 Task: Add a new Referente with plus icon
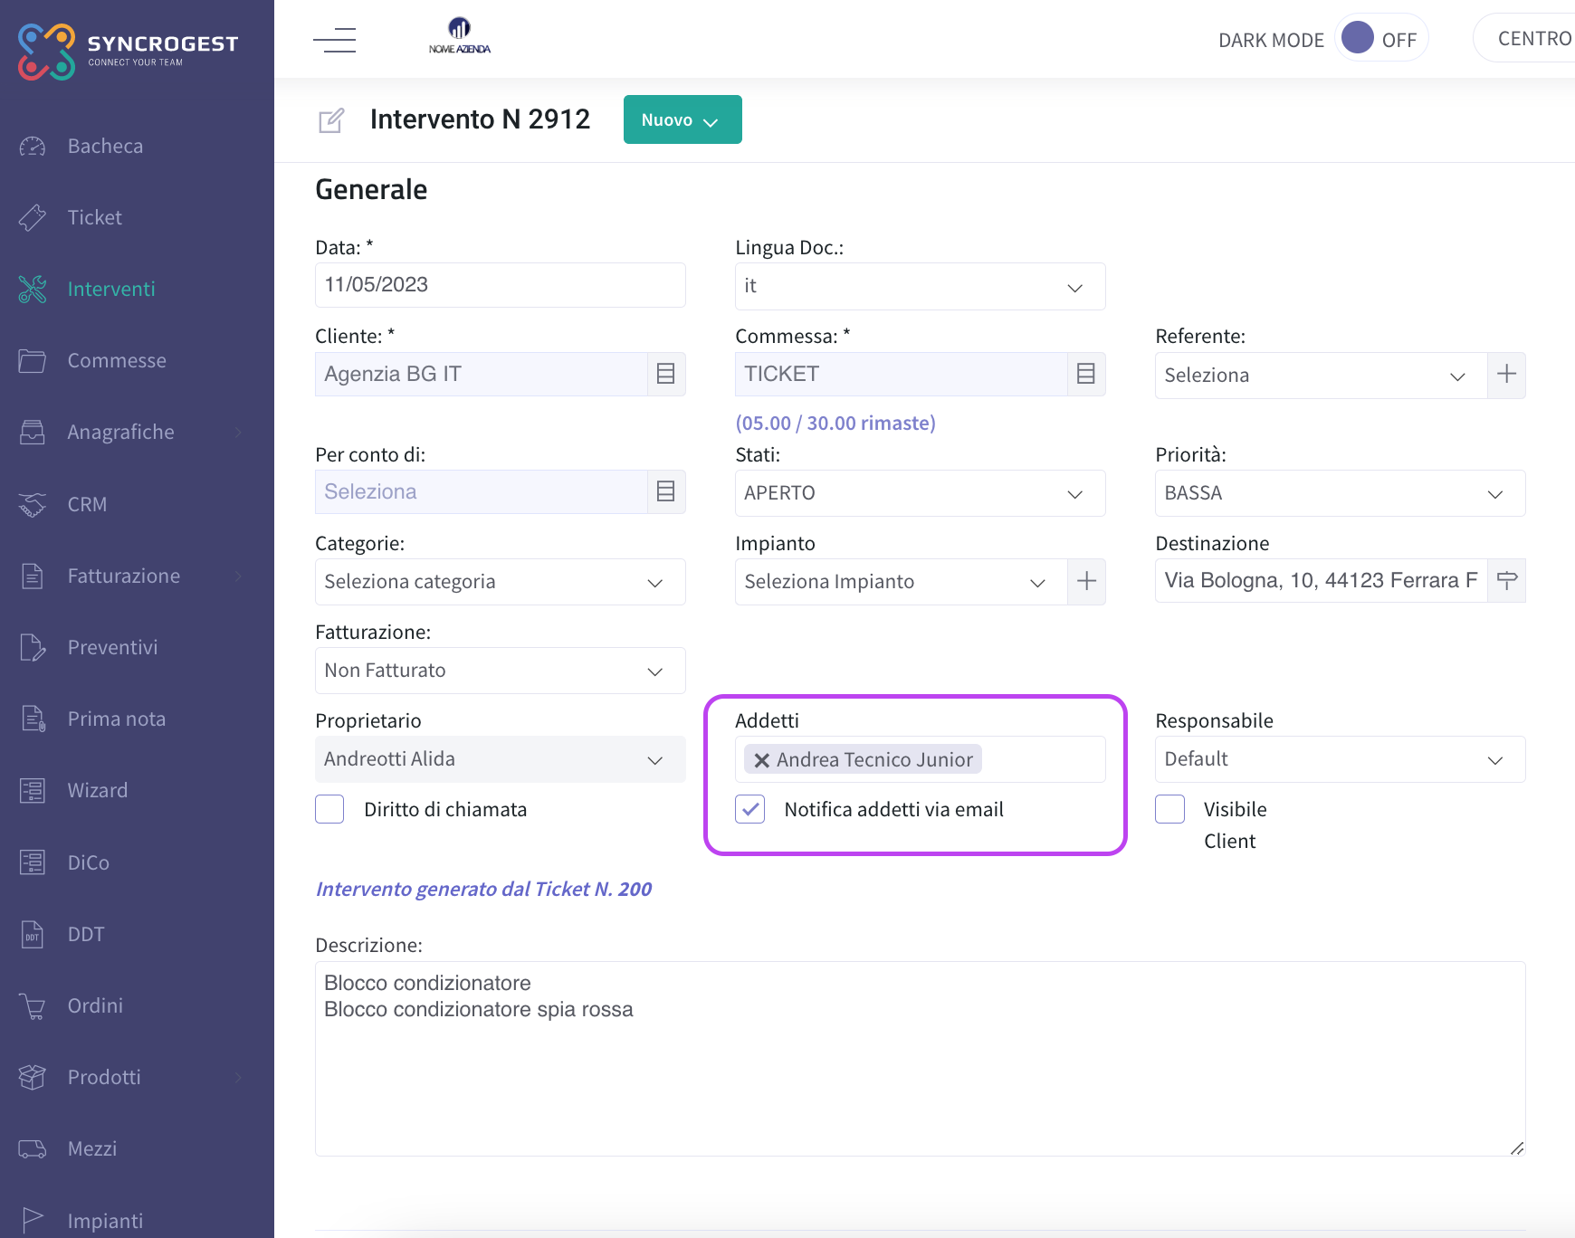[x=1506, y=375]
